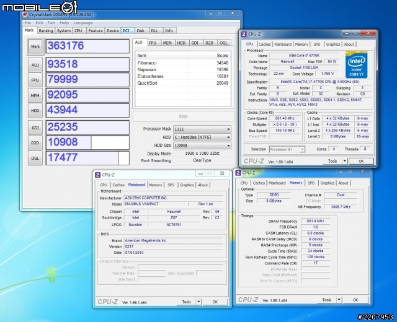397x322 pixels.
Task: Run the GDI benchmark button
Action: [35, 128]
